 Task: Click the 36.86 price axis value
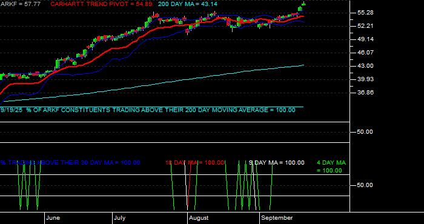[x=365, y=92]
